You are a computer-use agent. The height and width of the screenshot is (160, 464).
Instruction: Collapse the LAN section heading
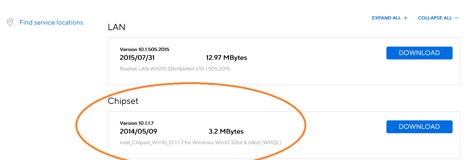click(x=117, y=27)
